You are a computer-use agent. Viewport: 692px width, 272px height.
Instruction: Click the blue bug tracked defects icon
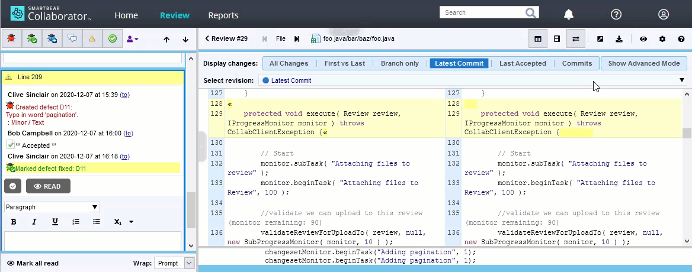[x=52, y=39]
